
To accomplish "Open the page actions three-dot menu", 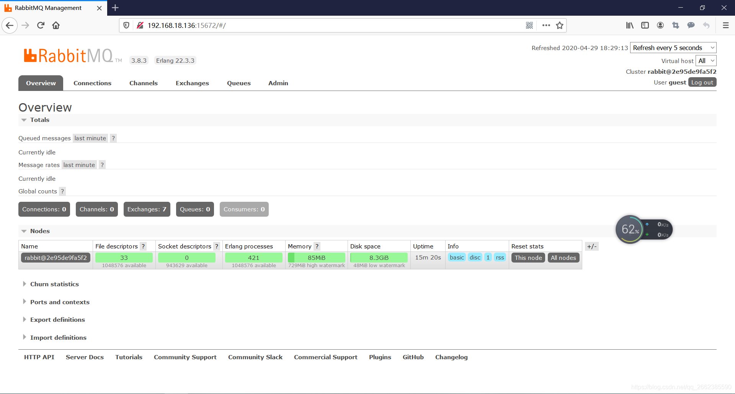I will (x=546, y=26).
